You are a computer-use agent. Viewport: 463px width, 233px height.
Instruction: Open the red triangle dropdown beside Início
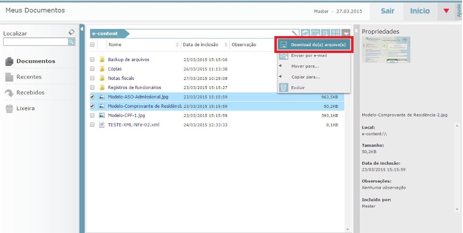(446, 11)
